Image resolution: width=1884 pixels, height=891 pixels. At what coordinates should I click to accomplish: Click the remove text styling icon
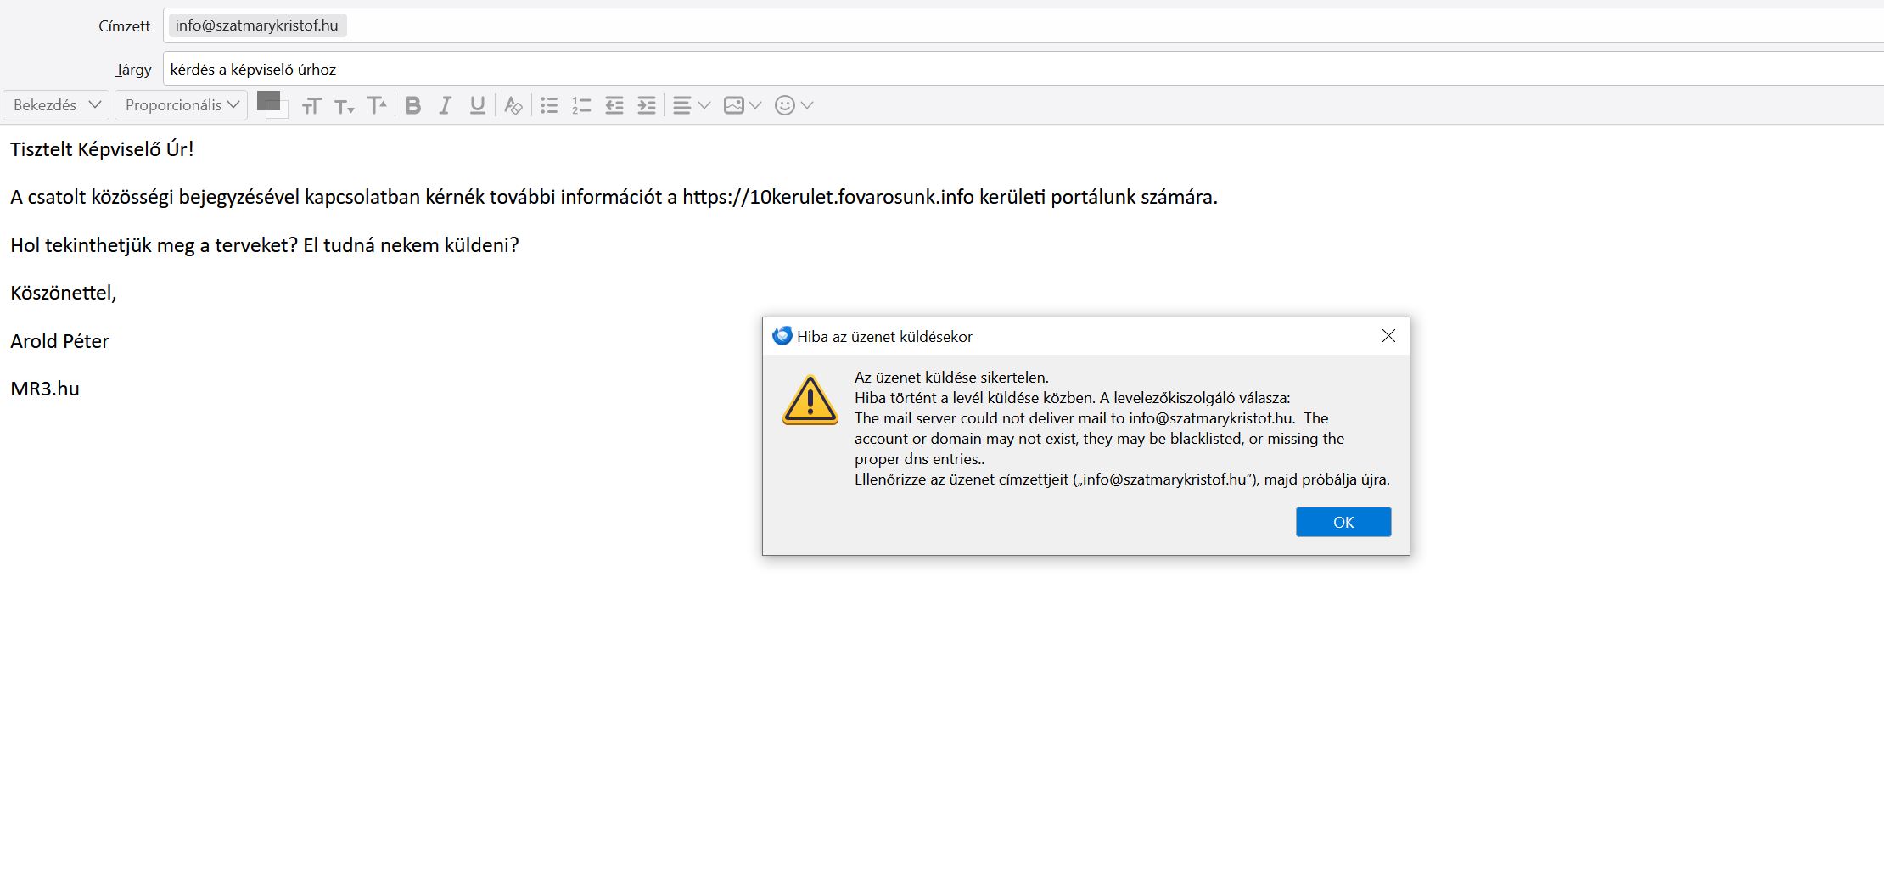513,105
